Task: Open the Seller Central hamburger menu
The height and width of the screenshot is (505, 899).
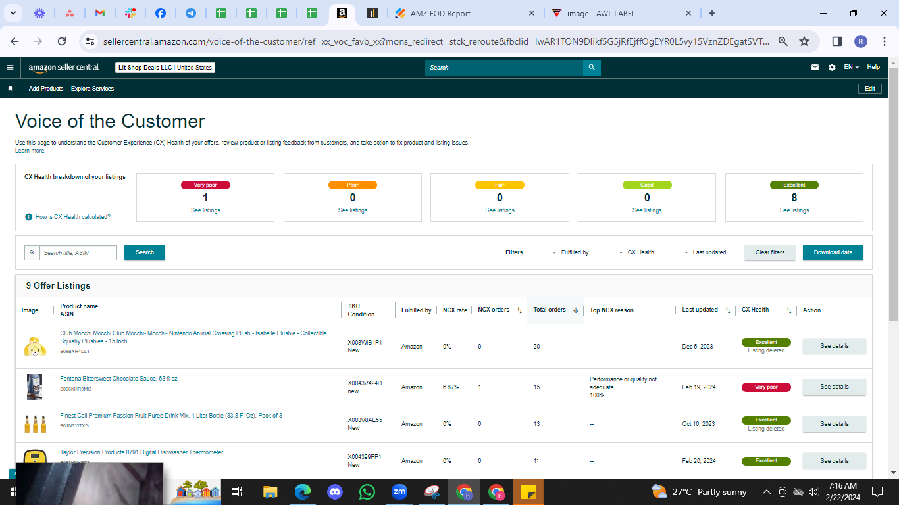Action: (10, 67)
